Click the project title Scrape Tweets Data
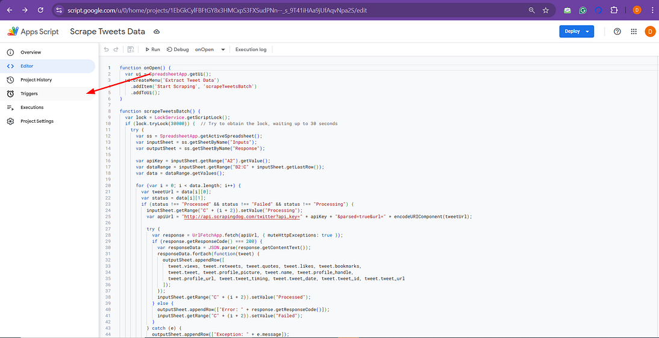The height and width of the screenshot is (338, 659). [x=108, y=31]
